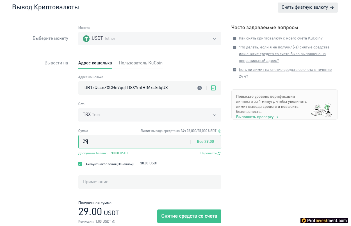Screen dimensions: 351x226
Task: Click the 29.00 USDT received amount
Action: pos(99,212)
